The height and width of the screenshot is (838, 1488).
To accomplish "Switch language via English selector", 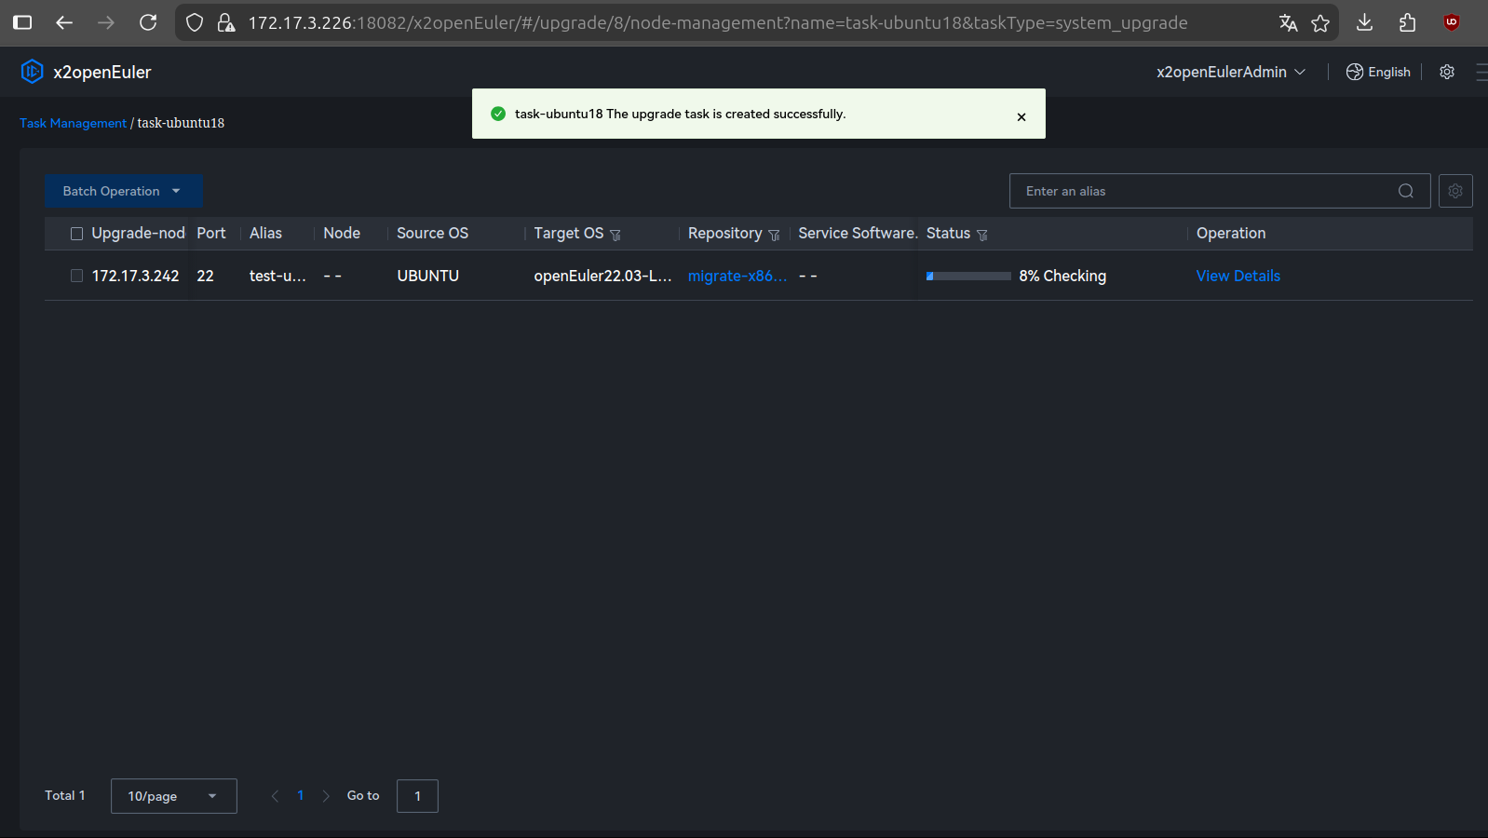I will click(x=1378, y=72).
